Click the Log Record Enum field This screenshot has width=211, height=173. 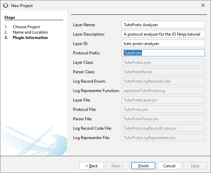pyautogui.click(x=163, y=81)
